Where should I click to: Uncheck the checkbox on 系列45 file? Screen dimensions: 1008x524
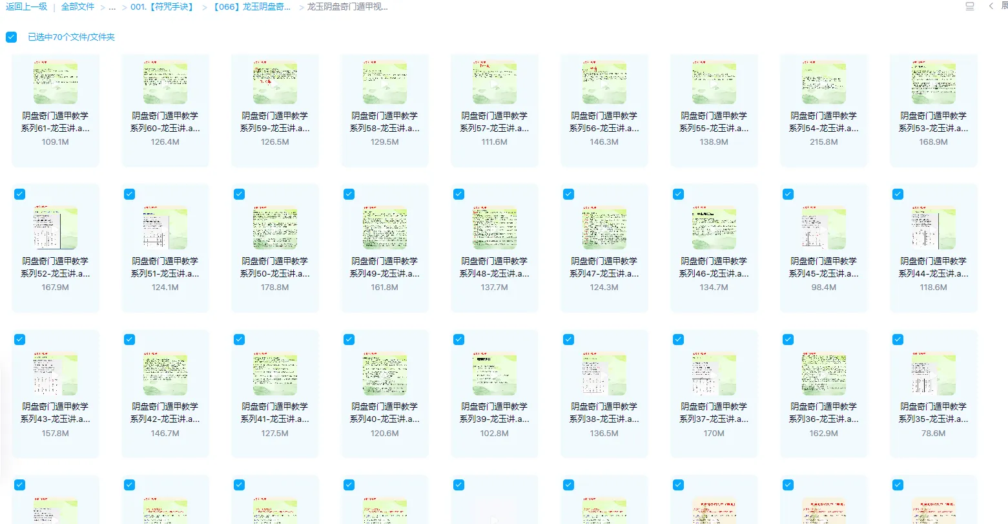pos(788,194)
